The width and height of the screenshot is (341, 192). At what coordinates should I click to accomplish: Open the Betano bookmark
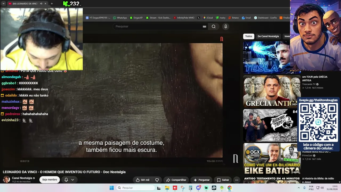pyautogui.click(x=233, y=18)
